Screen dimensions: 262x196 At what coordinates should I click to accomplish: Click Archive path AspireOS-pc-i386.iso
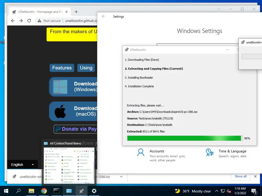[x=162, y=112]
